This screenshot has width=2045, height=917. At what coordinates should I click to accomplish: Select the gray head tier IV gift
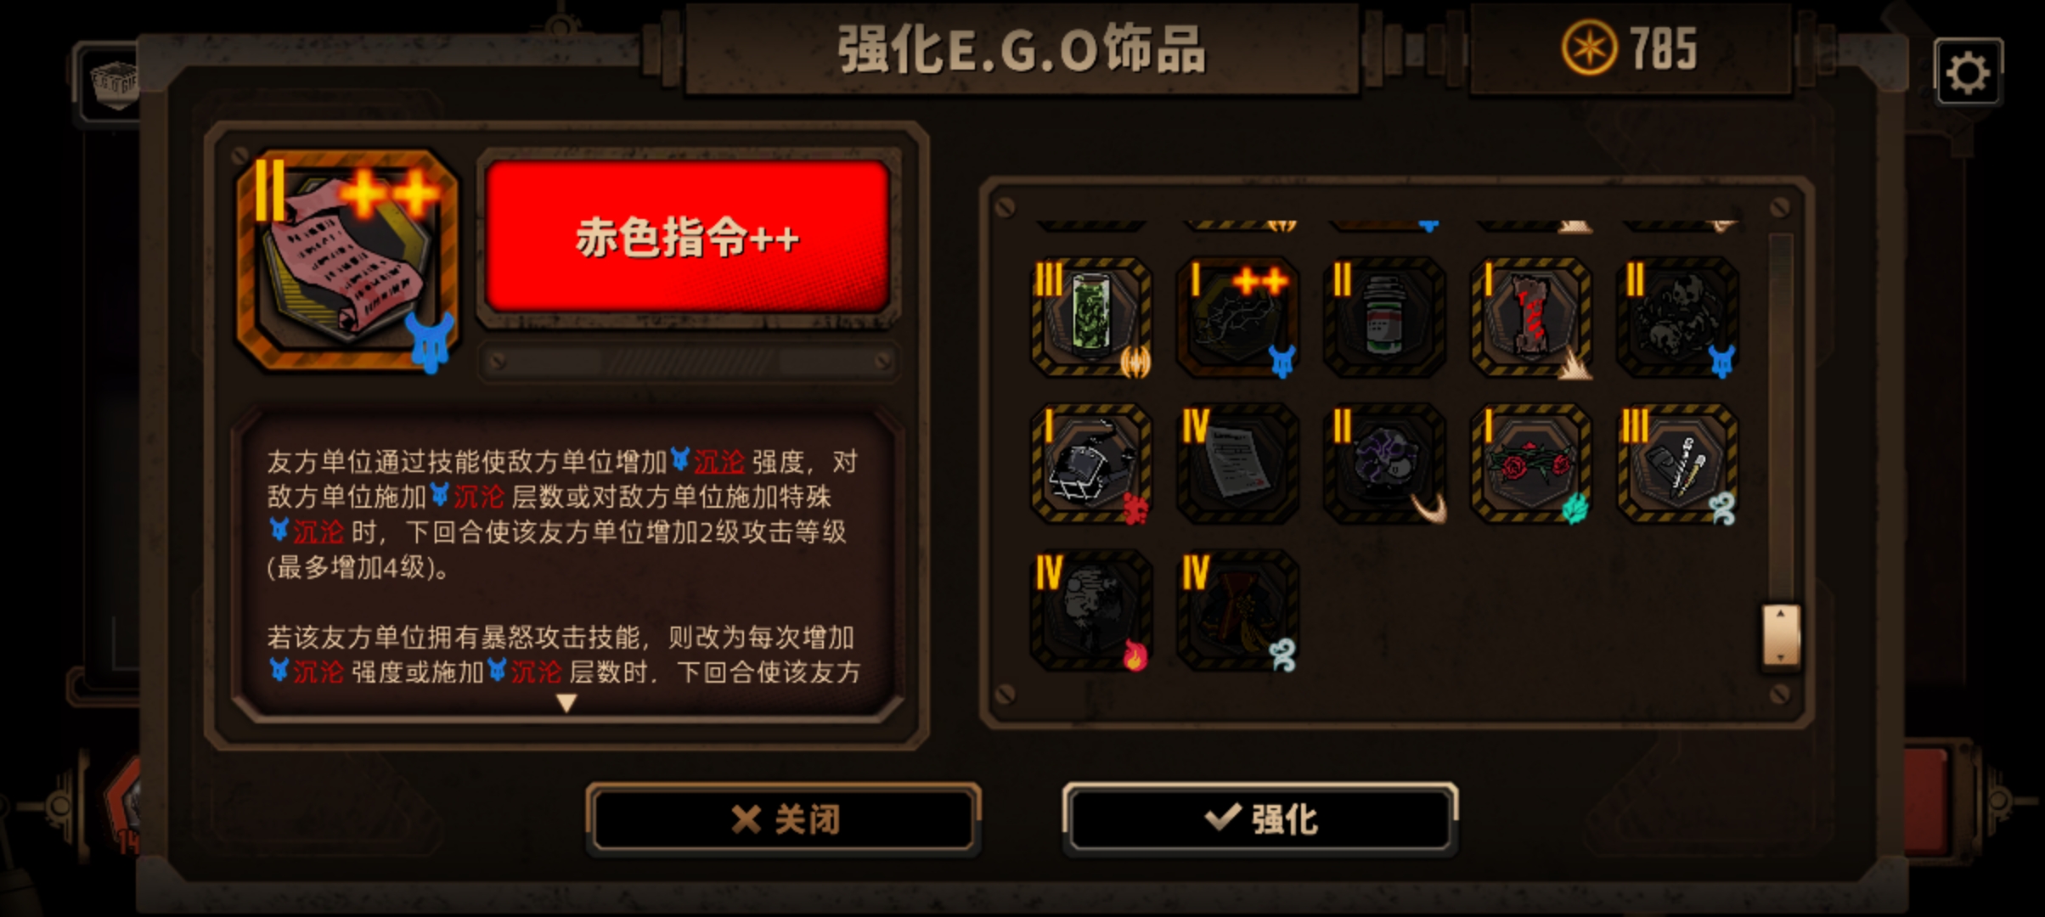(1091, 610)
